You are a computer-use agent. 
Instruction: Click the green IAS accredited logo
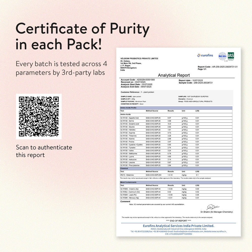point(231,56)
